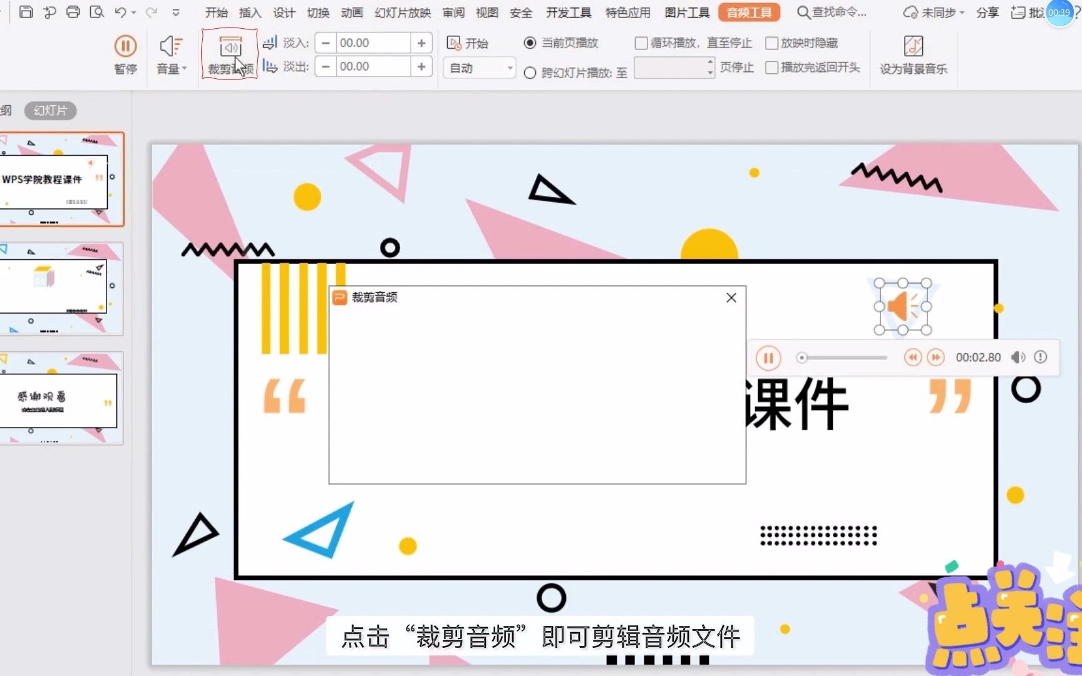The height and width of the screenshot is (676, 1082).
Task: Click the 开始 play audio icon
Action: click(453, 43)
